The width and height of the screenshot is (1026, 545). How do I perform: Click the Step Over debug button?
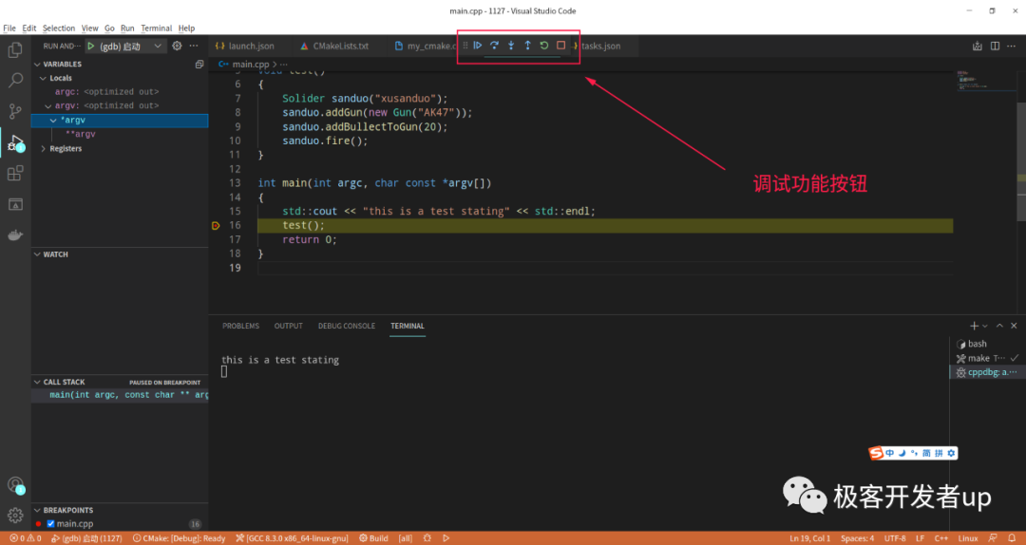click(x=494, y=46)
